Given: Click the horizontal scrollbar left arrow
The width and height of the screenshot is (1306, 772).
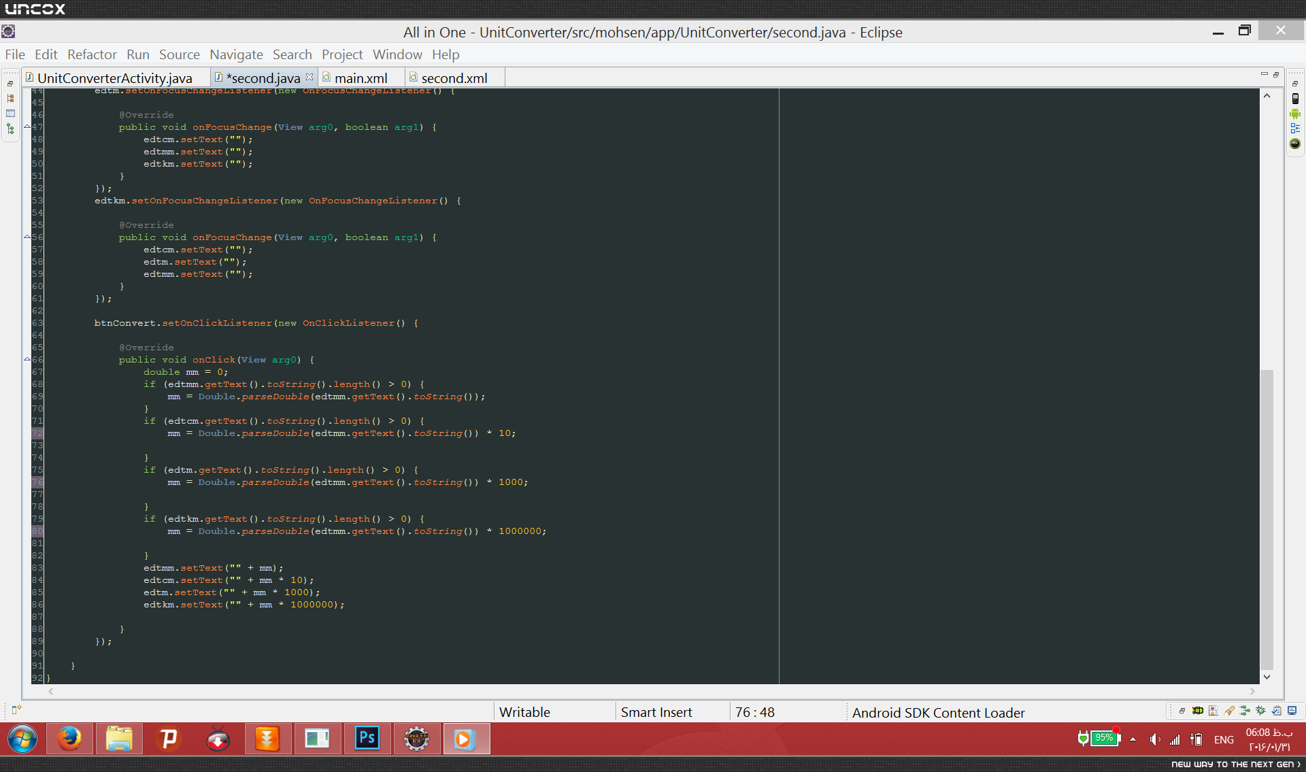Looking at the screenshot, I should (51, 691).
